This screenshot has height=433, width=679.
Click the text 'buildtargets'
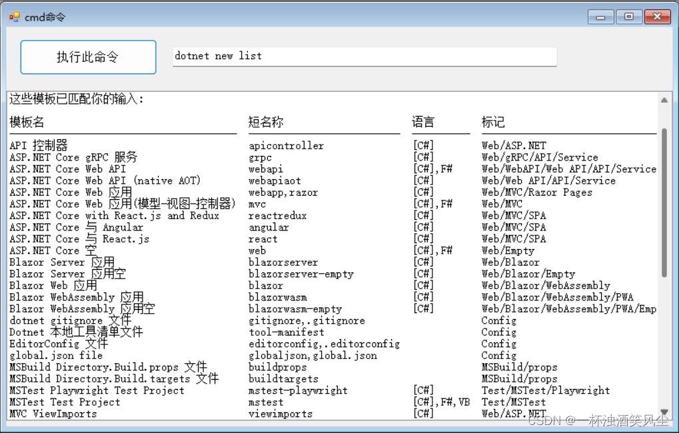point(283,380)
